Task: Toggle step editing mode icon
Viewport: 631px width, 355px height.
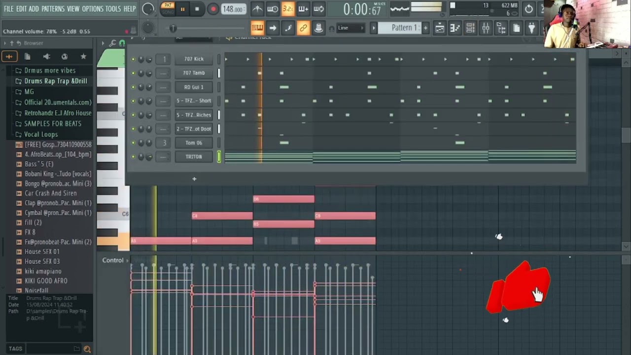Action: (288, 28)
